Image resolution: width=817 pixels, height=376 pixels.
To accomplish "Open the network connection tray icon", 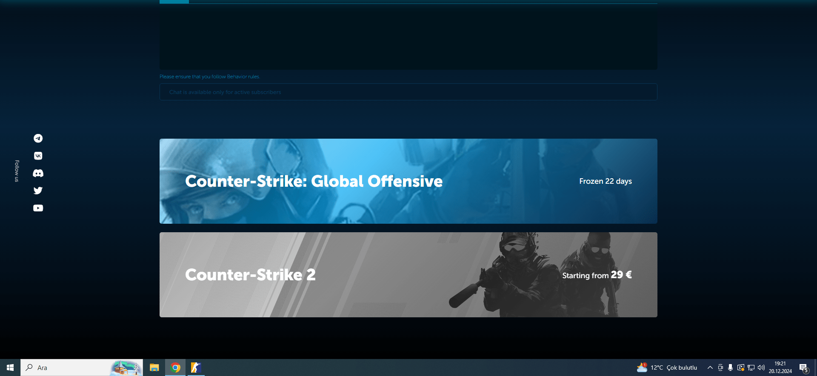I will (751, 367).
